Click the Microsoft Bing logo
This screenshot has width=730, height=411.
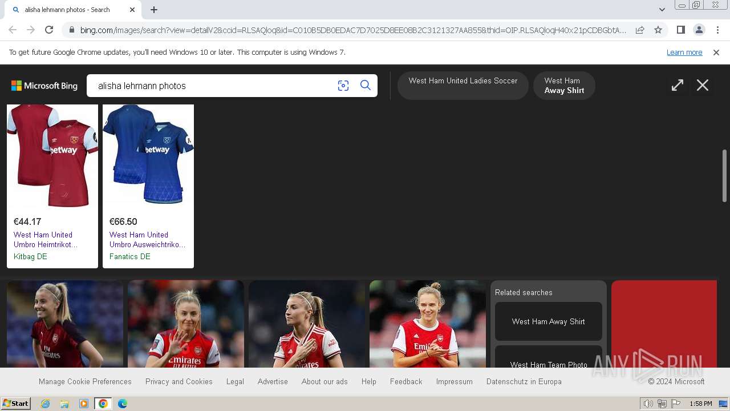pyautogui.click(x=44, y=86)
